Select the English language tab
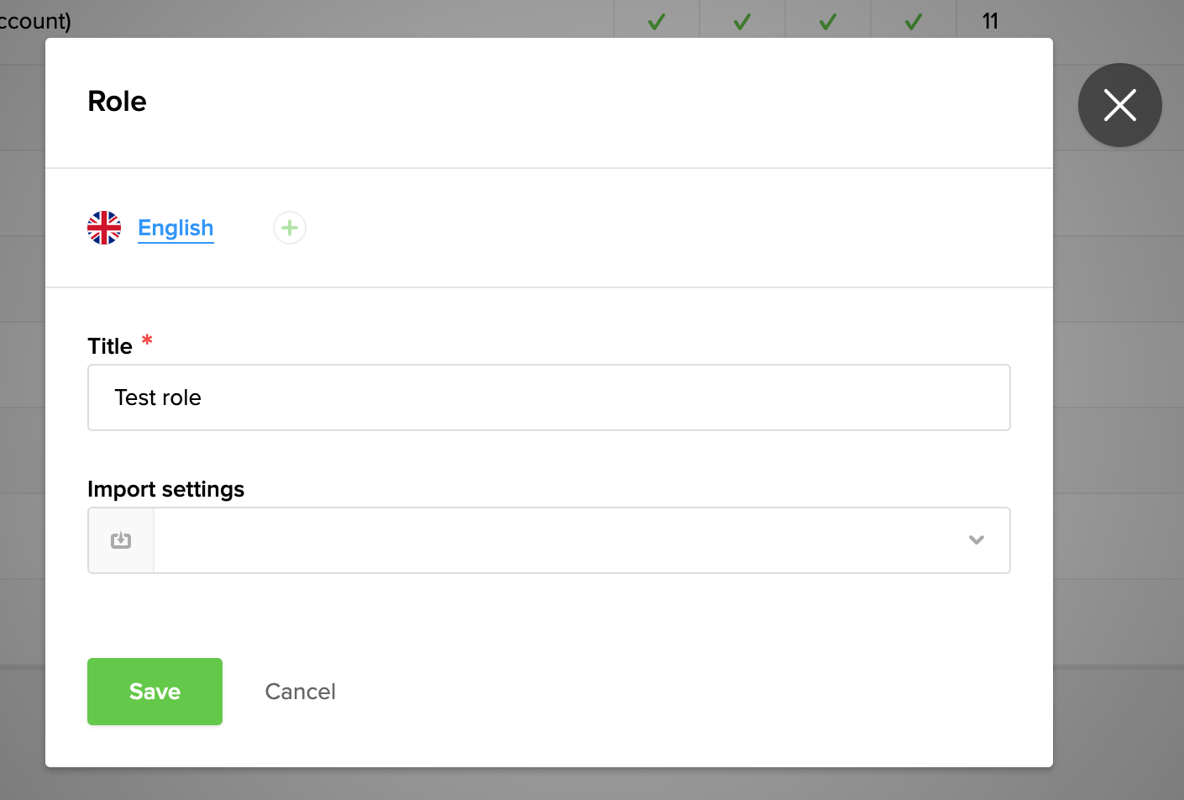Viewport: 1184px width, 800px height. 176,228
